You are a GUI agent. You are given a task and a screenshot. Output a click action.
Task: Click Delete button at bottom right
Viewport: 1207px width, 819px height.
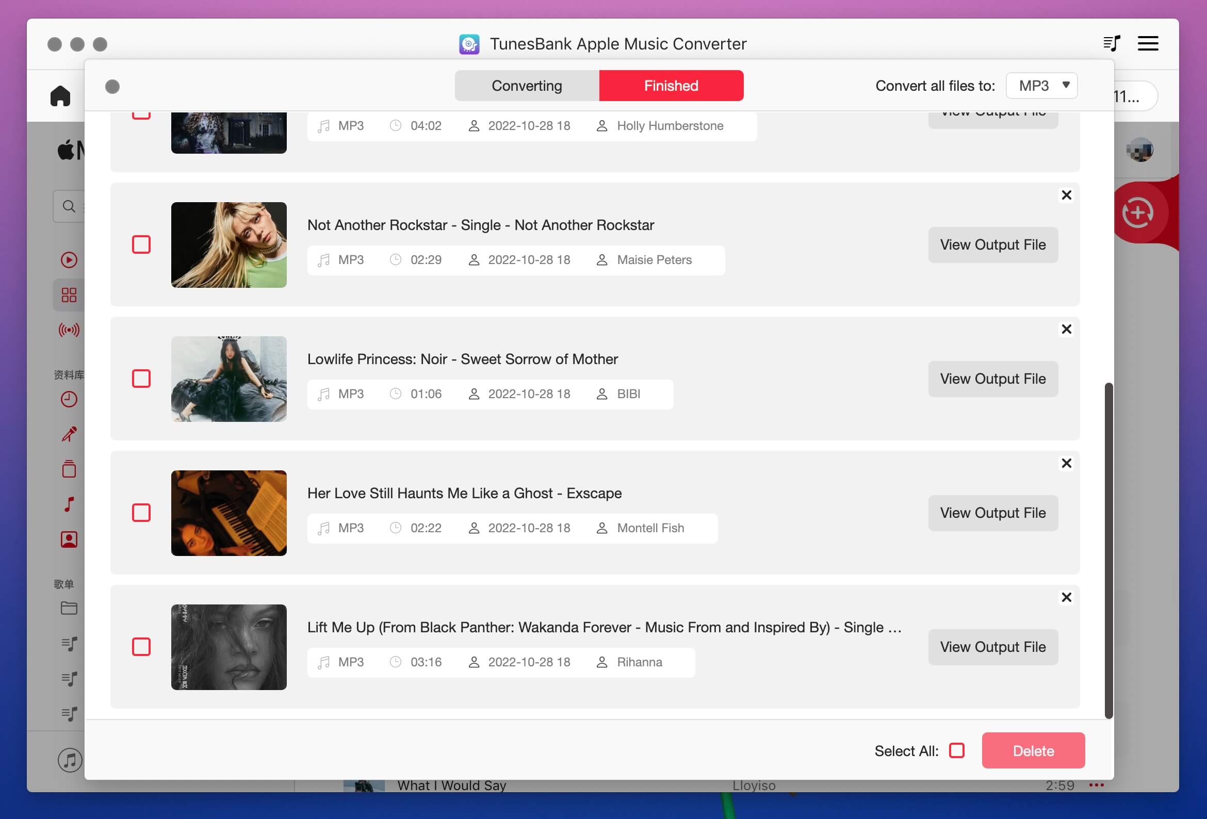tap(1033, 750)
